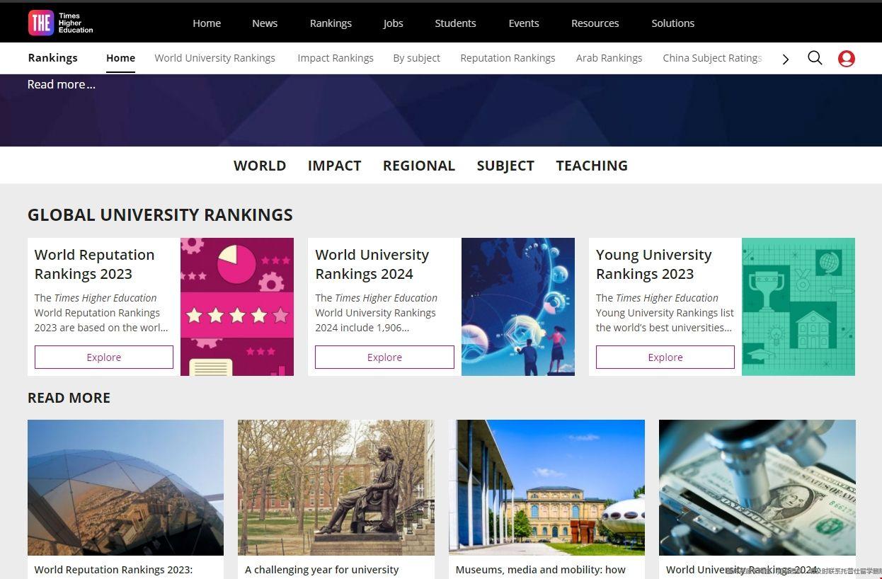Image resolution: width=882 pixels, height=579 pixels.
Task: Open the Events menu
Action: pyautogui.click(x=524, y=23)
